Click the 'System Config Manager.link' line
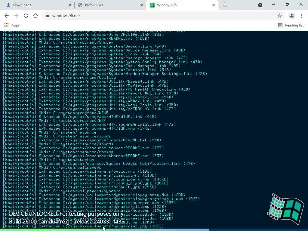 point(103,62)
